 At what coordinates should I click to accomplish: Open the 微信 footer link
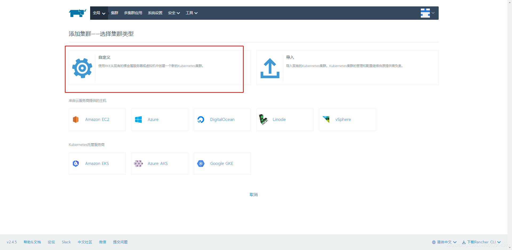click(103, 242)
